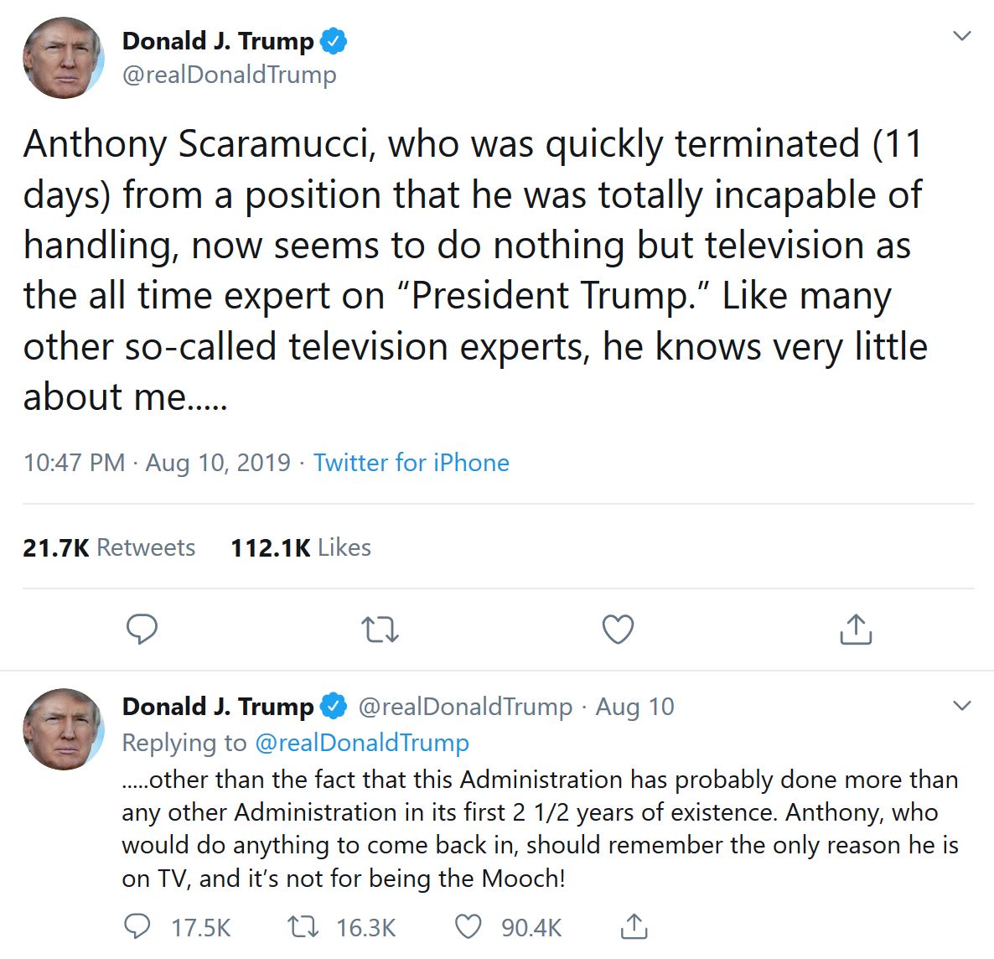Open the main tweet's chevron options menu
The width and height of the screenshot is (994, 959).
(962, 36)
